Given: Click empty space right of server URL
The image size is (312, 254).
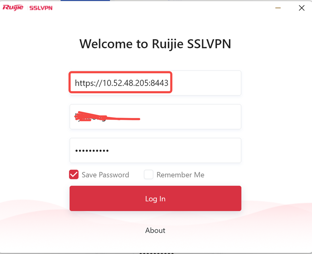Looking at the screenshot, I should point(206,83).
